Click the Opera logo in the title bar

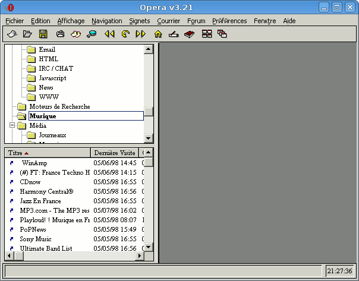(10, 8)
